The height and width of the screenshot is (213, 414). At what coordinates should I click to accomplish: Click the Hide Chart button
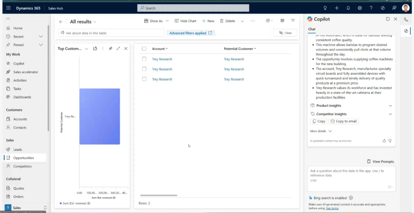click(185, 21)
